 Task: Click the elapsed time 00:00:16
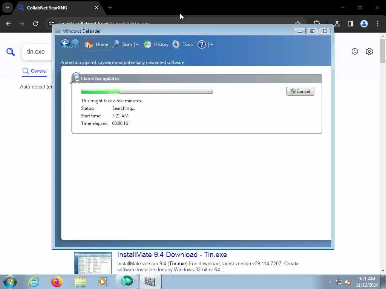pyautogui.click(x=120, y=123)
